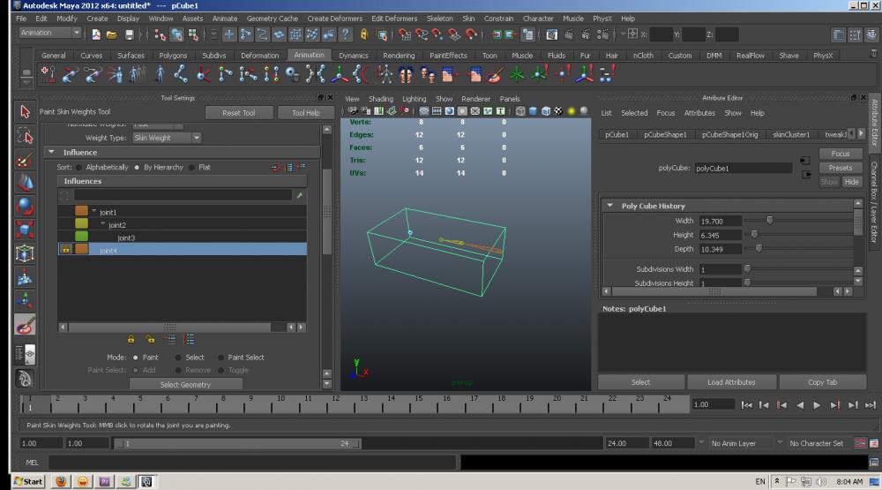The image size is (882, 490).
Task: Click the play forward button
Action: [x=817, y=404]
